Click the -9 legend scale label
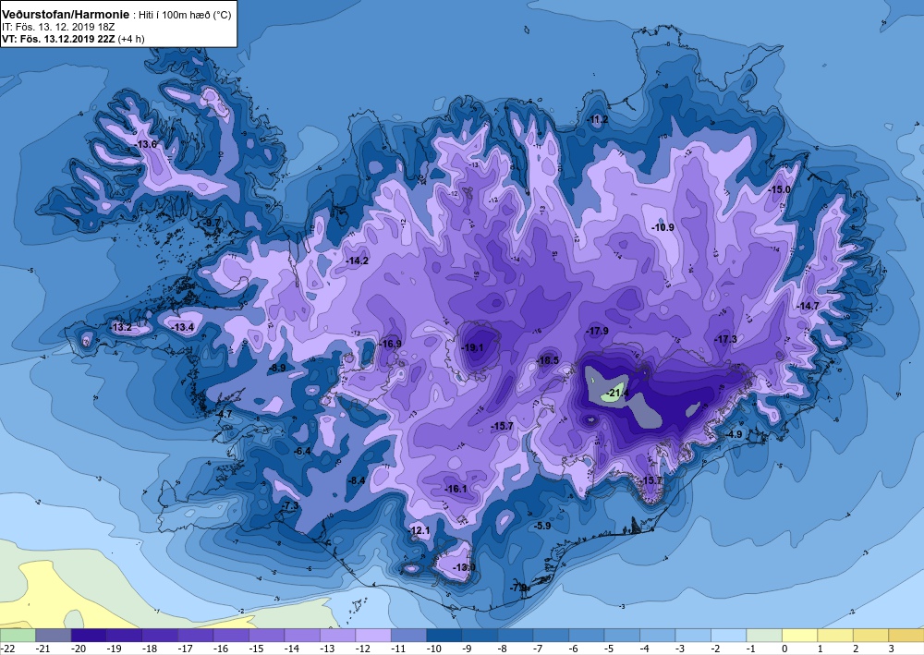The height and width of the screenshot is (655, 924). coord(467,649)
